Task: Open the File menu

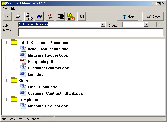Action: click(x=5, y=8)
